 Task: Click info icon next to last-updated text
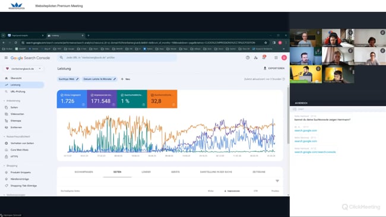click(x=284, y=79)
